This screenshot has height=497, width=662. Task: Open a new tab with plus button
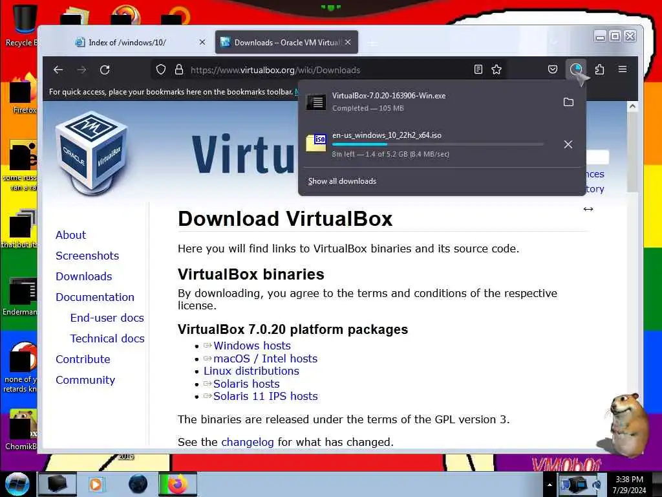point(372,43)
